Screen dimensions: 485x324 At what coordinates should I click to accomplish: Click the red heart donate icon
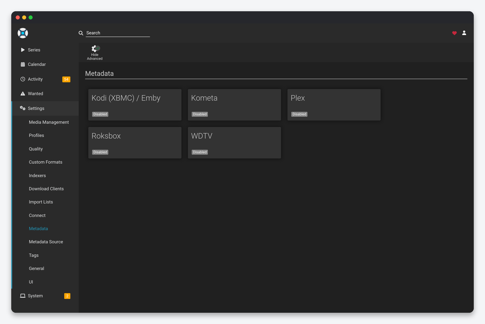[454, 33]
